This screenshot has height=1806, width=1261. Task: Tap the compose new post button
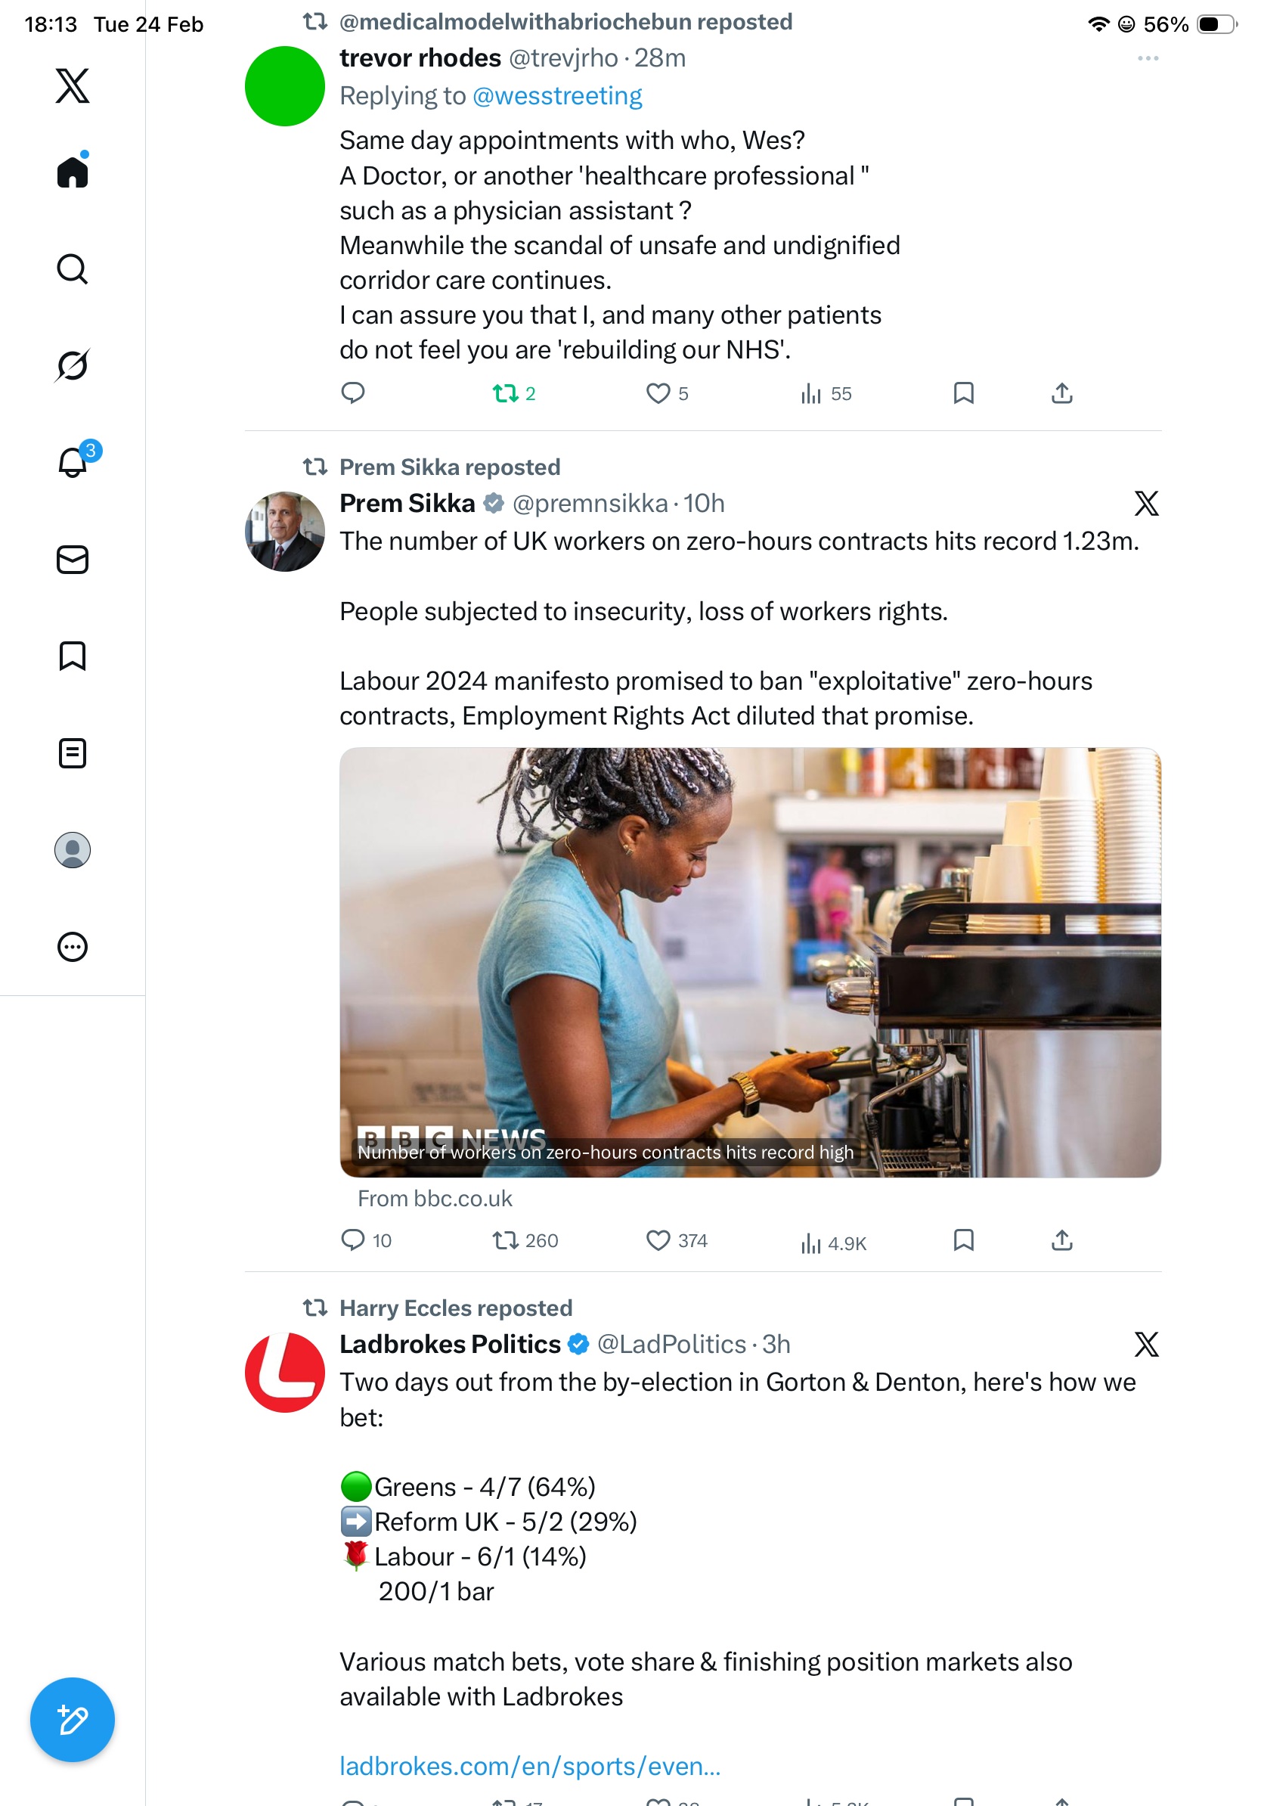click(73, 1721)
